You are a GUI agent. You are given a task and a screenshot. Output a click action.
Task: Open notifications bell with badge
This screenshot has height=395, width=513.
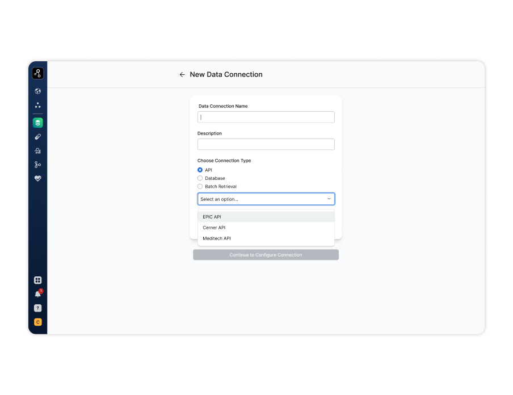[37, 294]
